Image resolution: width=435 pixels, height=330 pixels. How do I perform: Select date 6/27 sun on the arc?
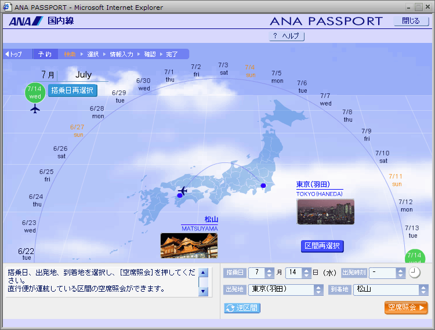(77, 131)
